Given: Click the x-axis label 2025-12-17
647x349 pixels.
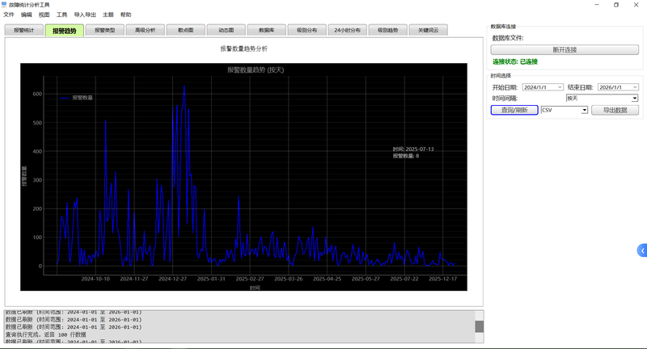Looking at the screenshot, I should click(442, 279).
